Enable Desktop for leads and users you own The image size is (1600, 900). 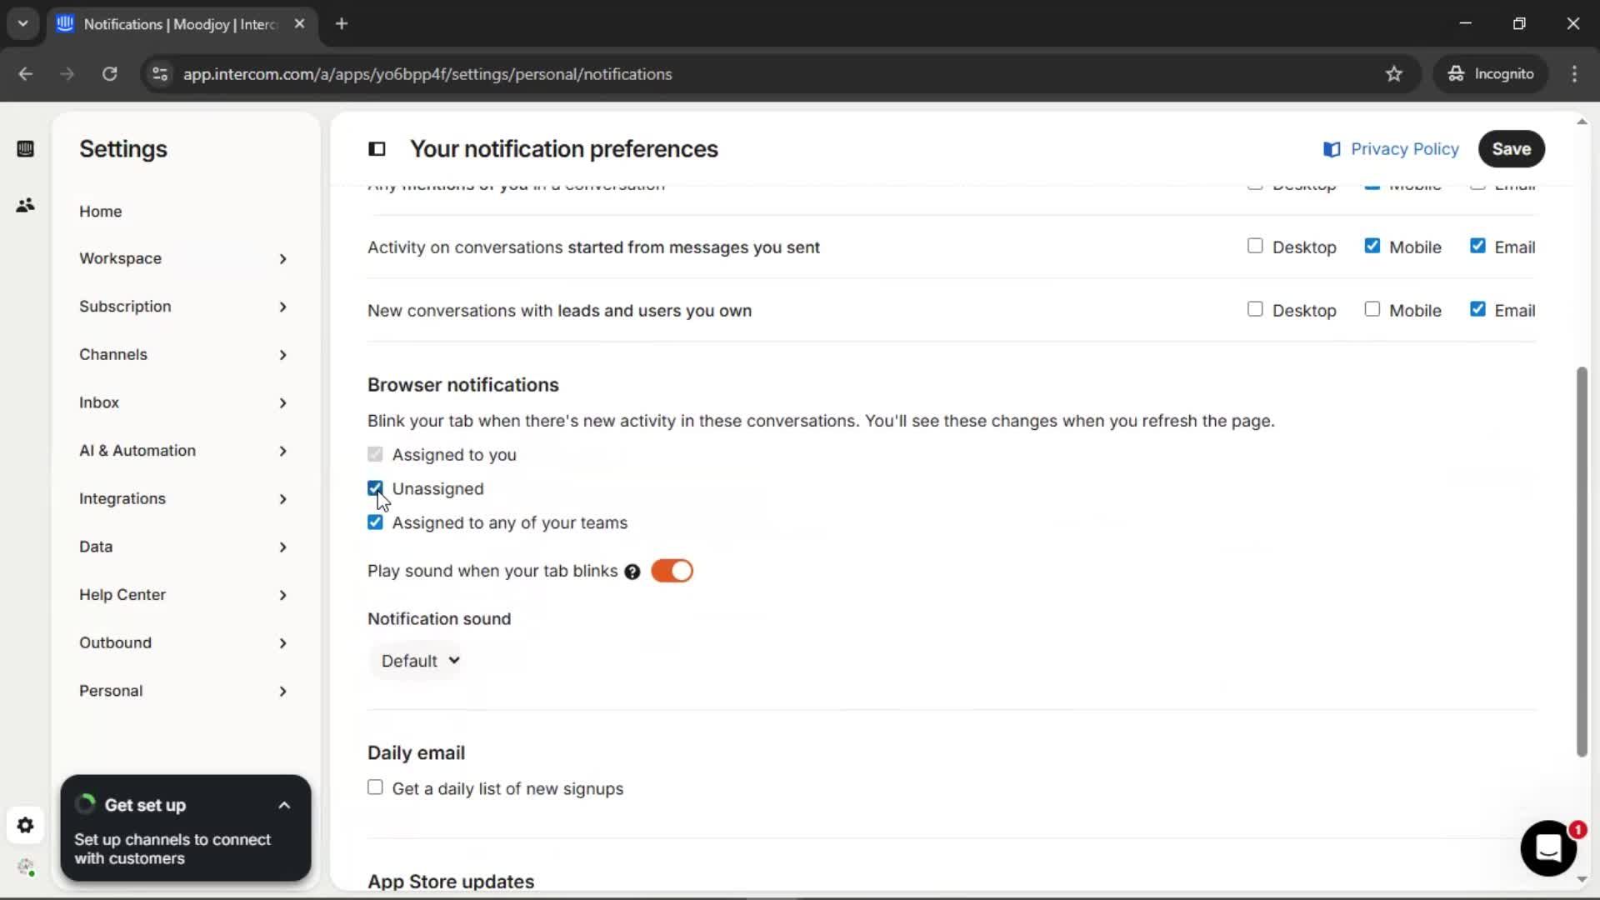pyautogui.click(x=1255, y=309)
